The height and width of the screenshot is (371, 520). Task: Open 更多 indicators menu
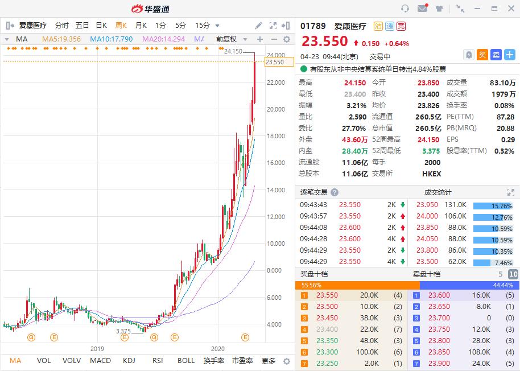[x=269, y=361]
